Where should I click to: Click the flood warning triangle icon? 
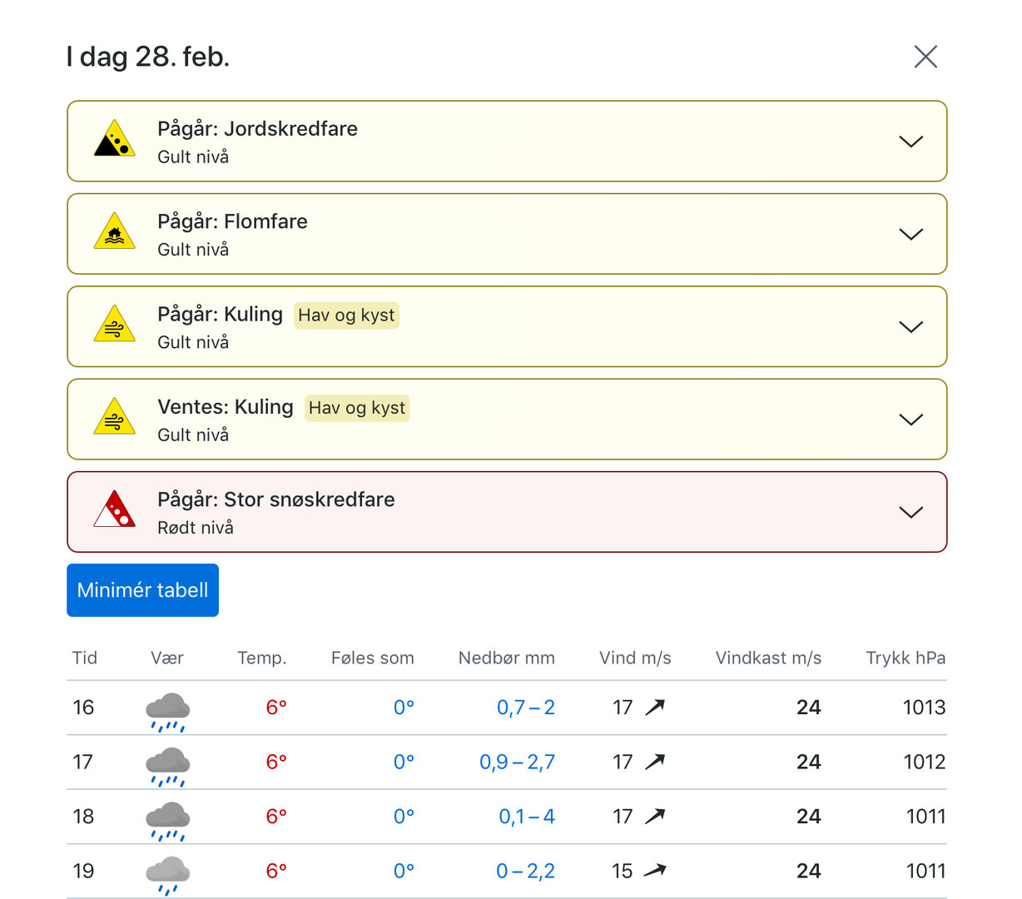[x=114, y=233]
